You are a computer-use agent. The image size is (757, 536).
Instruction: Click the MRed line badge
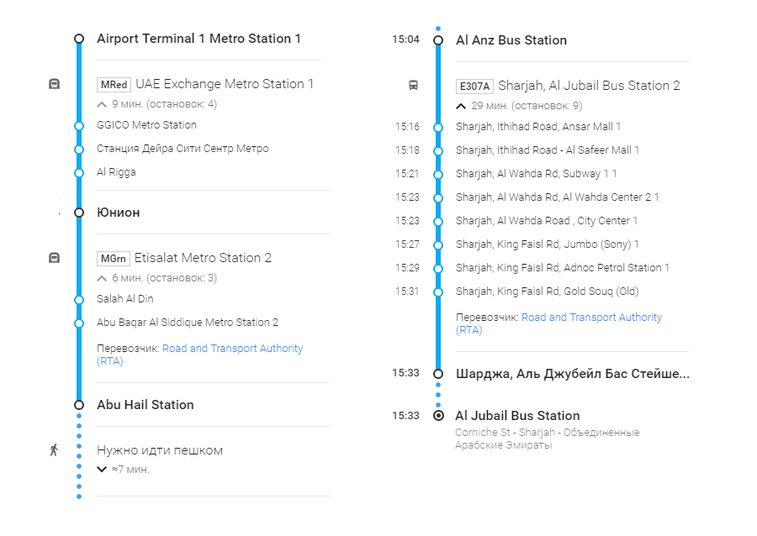pyautogui.click(x=114, y=85)
